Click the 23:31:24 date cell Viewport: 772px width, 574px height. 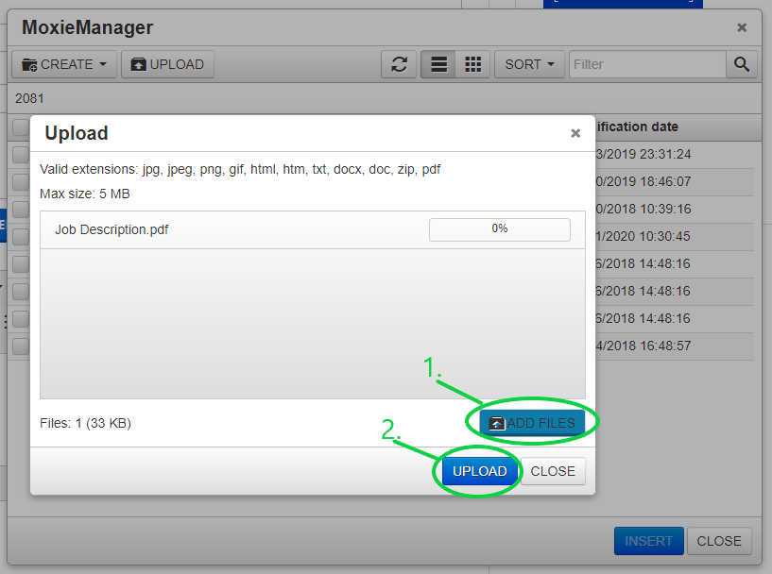(643, 155)
